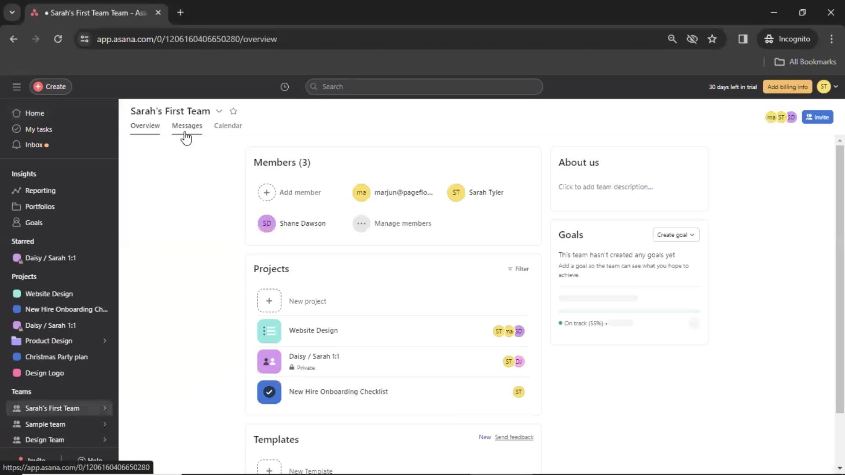Switch to the Messages tab
845x475 pixels.
(187, 126)
